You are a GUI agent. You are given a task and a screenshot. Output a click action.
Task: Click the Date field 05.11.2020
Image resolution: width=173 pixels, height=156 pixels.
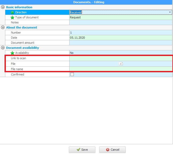[x=121, y=38]
